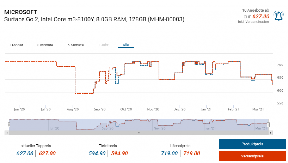Click the Surface Go 2 product title
The height and width of the screenshot is (163, 288).
point(94,19)
